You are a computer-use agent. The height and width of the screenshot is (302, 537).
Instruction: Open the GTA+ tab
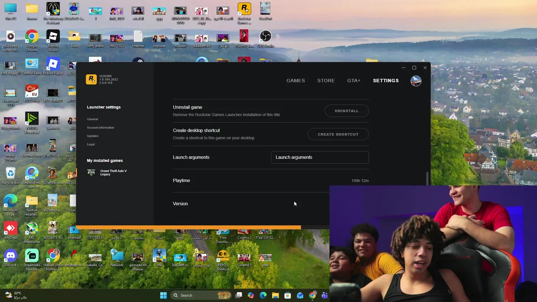tap(354, 81)
